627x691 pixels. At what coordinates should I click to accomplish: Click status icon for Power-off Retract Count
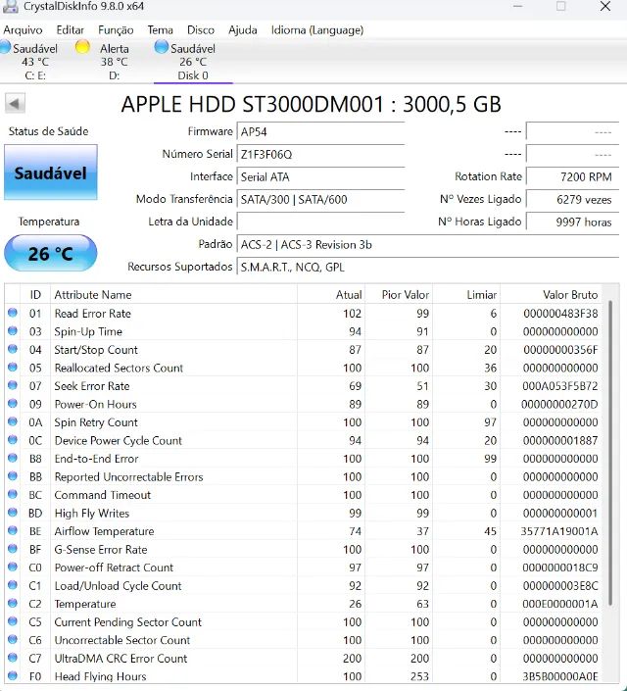(13, 568)
